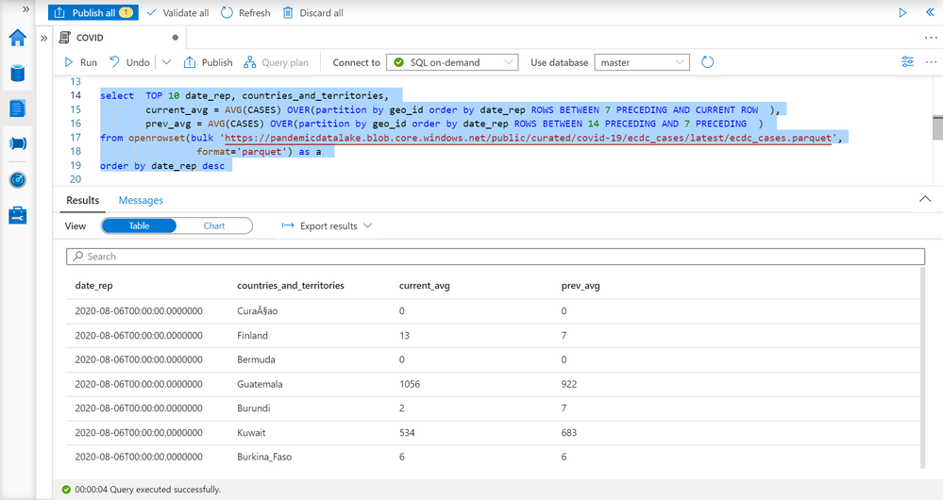Click the blob storage URL in query

(528, 139)
